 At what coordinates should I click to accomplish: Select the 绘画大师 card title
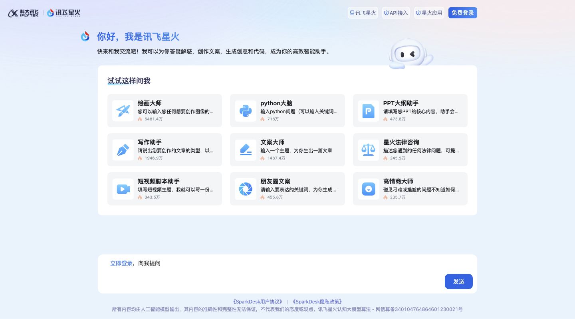point(150,103)
